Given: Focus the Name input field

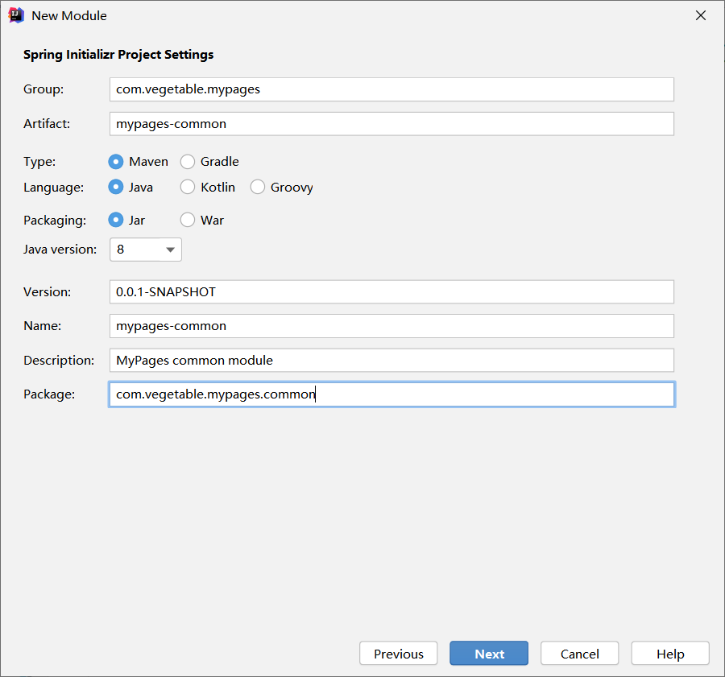Looking at the screenshot, I should click(391, 326).
